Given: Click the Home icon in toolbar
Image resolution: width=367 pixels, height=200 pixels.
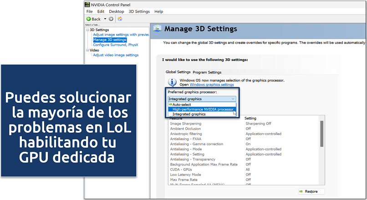Looking at the screenshot, I should pos(120,19).
